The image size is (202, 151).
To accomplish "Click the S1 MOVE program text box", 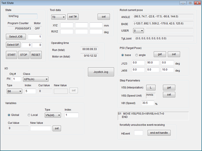I will pos(153,116).
